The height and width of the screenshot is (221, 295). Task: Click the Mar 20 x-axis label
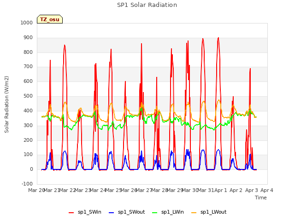pyautogui.click(x=36, y=190)
